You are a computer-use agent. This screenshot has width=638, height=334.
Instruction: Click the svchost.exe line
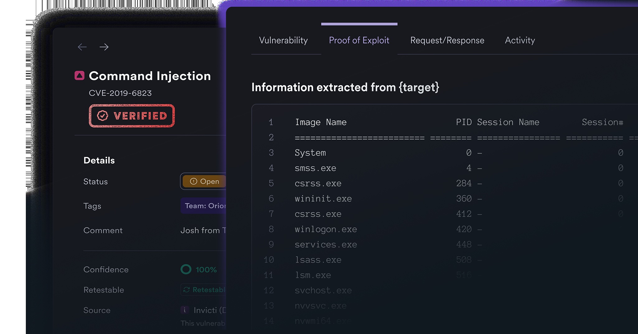pos(323,290)
